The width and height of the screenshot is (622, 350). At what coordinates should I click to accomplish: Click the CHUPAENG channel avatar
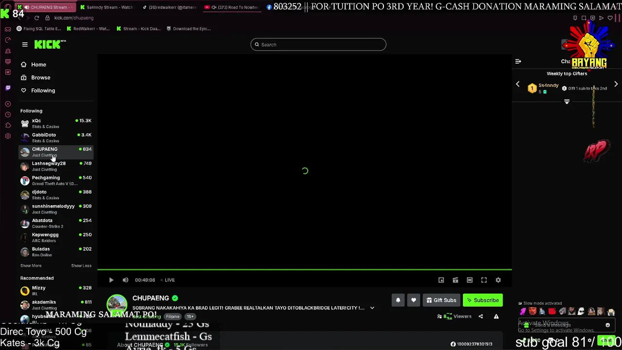tap(117, 305)
